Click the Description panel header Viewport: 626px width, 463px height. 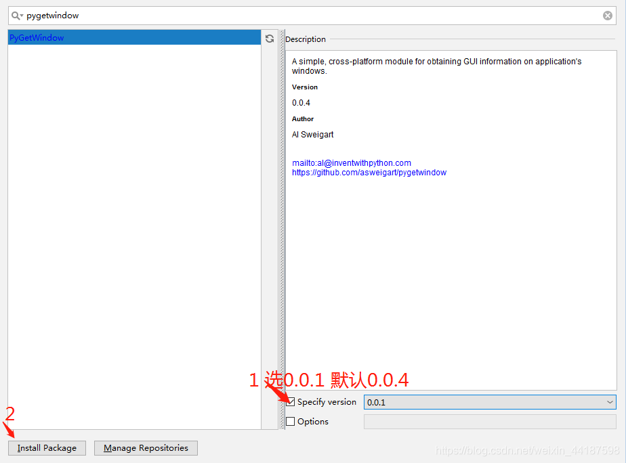coord(306,39)
